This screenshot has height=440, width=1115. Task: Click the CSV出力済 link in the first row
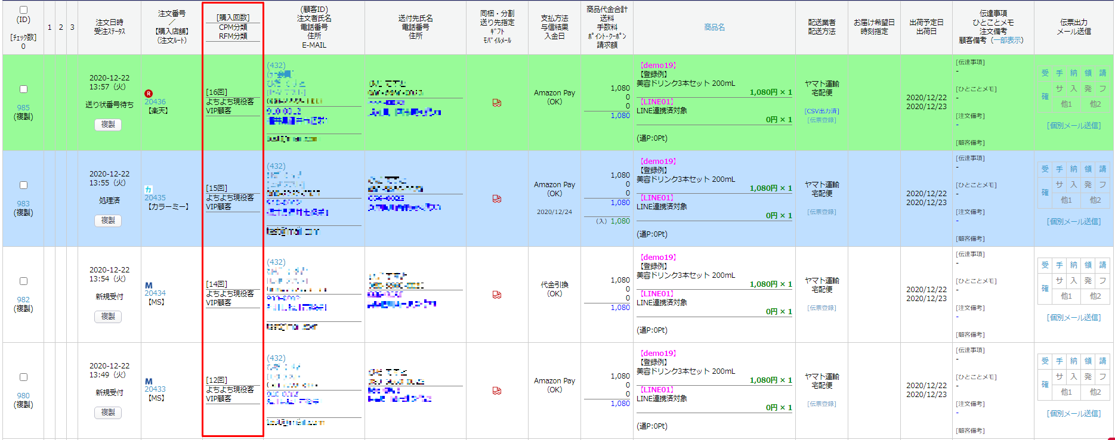[x=821, y=111]
